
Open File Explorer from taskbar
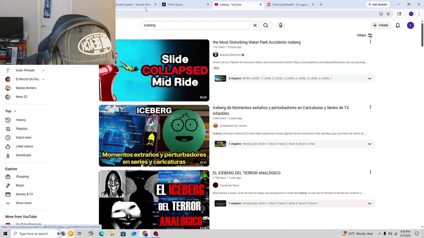pyautogui.click(x=112, y=234)
